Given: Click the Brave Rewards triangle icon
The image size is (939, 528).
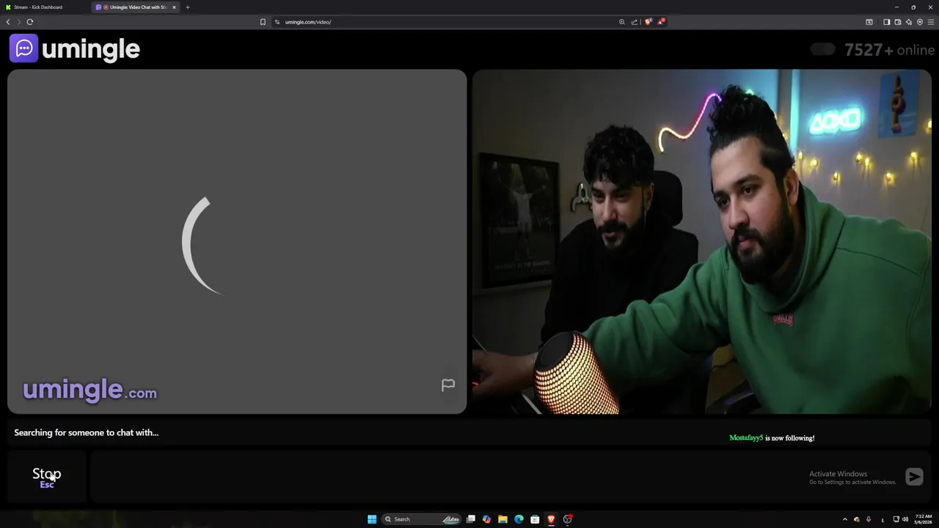Looking at the screenshot, I should click(661, 22).
